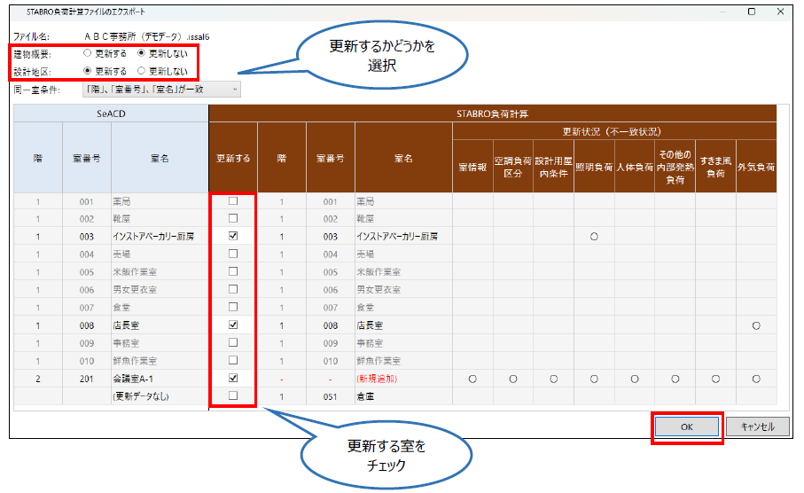Select 更新する radio for 設計地区
Viewport: 804px width, 493px height.
tap(87, 70)
